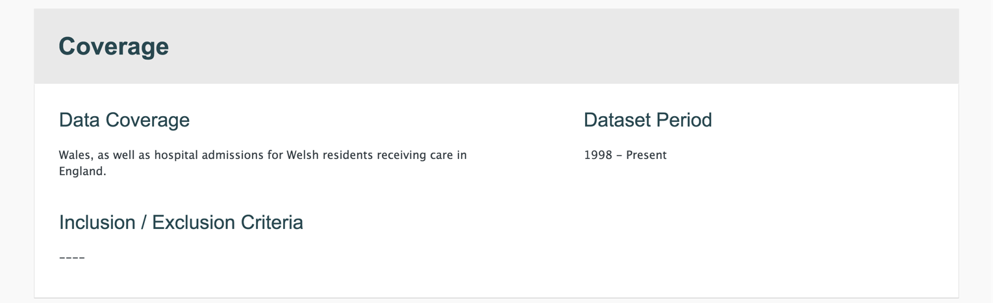Click the word "Criteria" in the heading
The width and height of the screenshot is (993, 303).
(x=271, y=223)
